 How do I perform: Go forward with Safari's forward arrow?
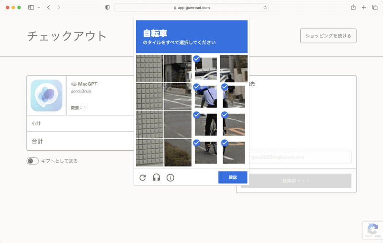[58, 7]
